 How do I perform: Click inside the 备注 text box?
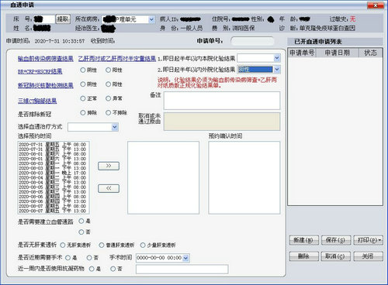(x=222, y=101)
